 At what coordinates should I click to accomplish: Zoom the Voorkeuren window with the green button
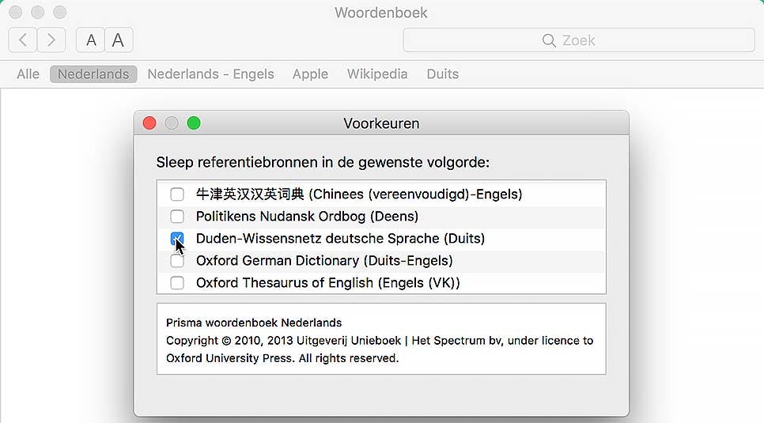194,123
